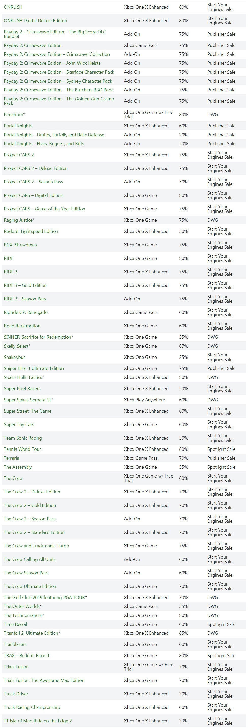Screen dimensions: 249x728
Task: Click the Super Toy Cars link
Action: 19,425
